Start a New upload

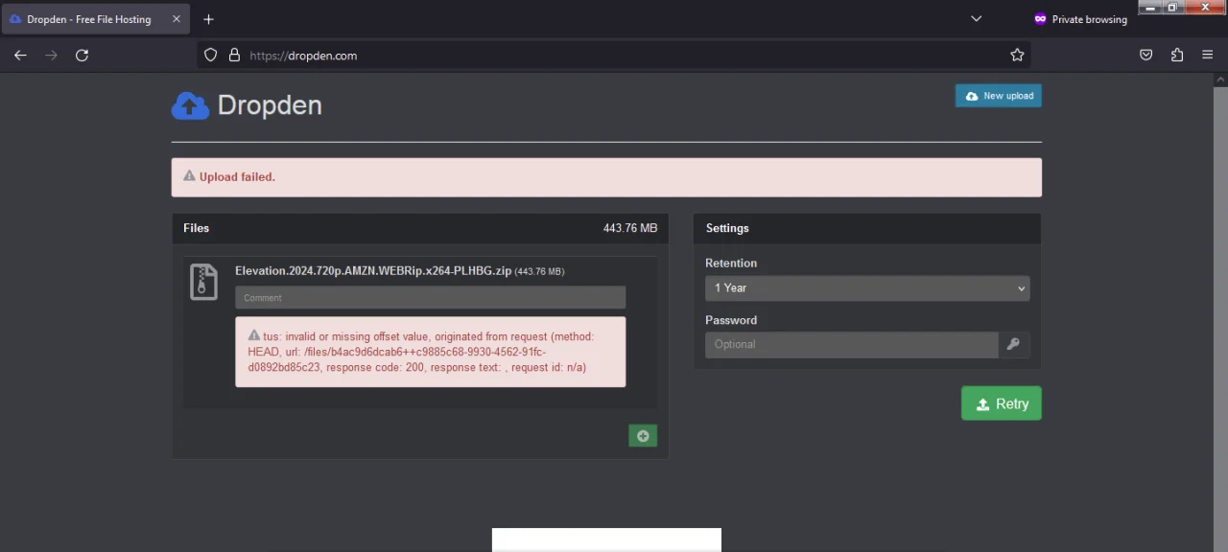pyautogui.click(x=998, y=96)
